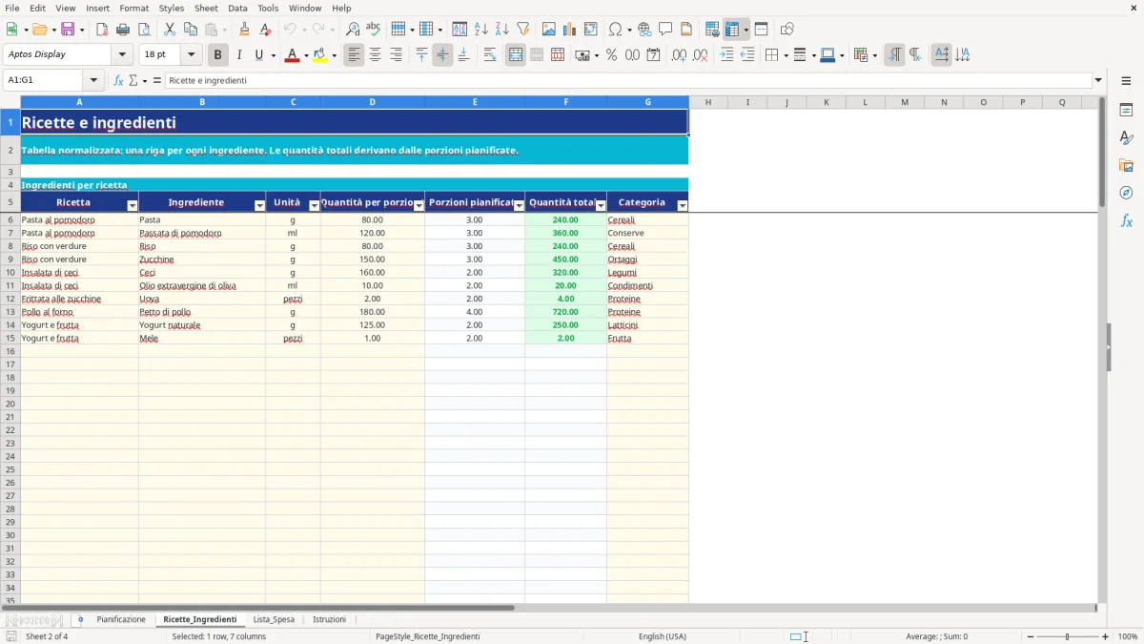Open the font name dropdown
Screen dimensions: 1144x644
click(122, 55)
